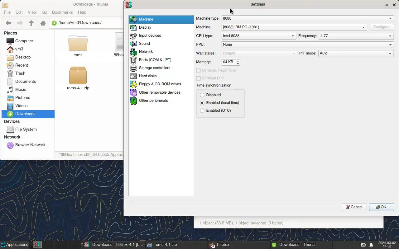The height and width of the screenshot is (249, 399).
Task: Decrease Memory with the down stepper
Action: 238,63
